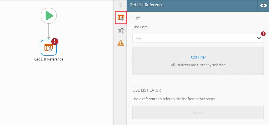This screenshot has width=269, height=125.
Task: Click "All list items are currently selected" text
Action: pos(198,65)
